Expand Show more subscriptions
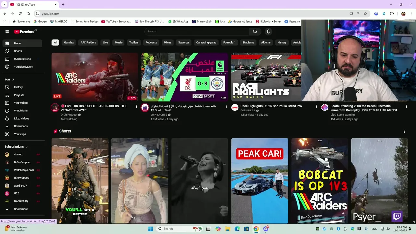This screenshot has width=416, height=234. coord(22,209)
